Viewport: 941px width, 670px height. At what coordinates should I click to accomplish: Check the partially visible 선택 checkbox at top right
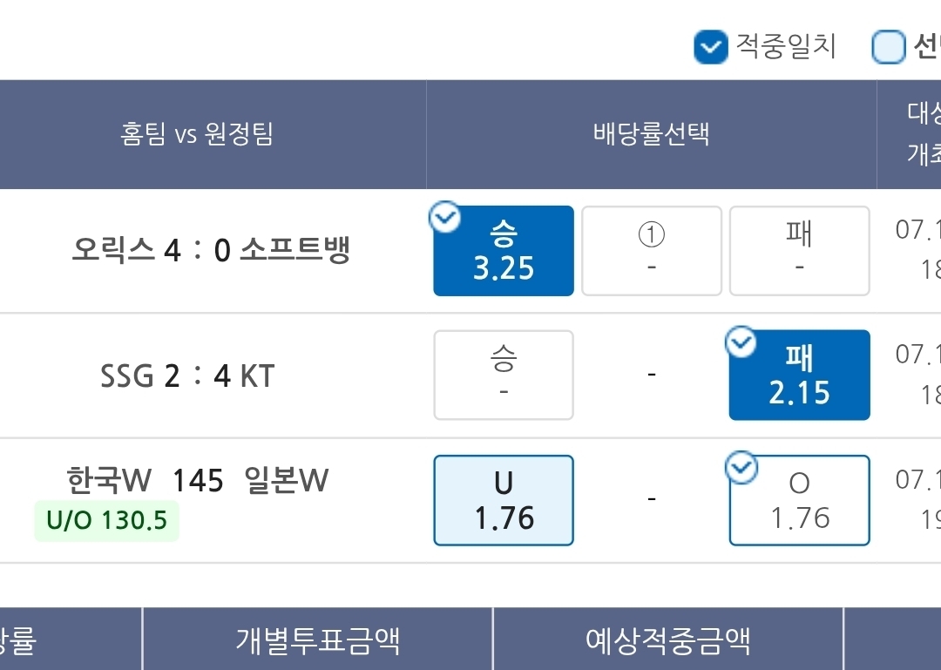(x=888, y=47)
